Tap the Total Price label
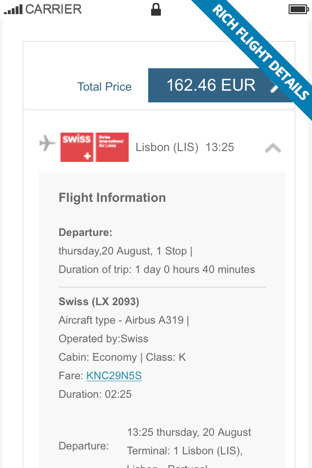The height and width of the screenshot is (468, 312). [x=104, y=87]
